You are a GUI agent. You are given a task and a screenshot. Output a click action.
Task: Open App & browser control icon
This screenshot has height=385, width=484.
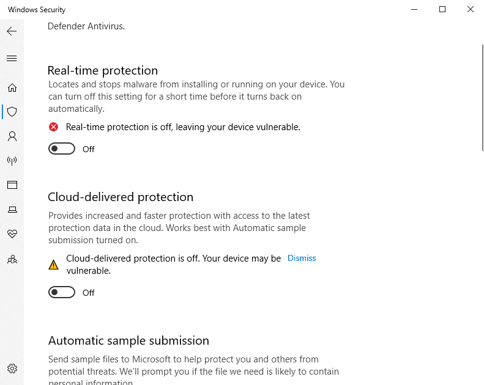(x=12, y=185)
